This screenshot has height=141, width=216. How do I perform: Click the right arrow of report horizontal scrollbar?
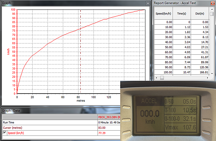point(207,78)
